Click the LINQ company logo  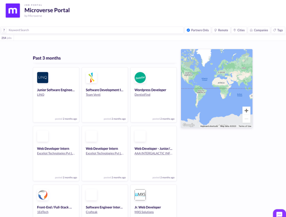tap(42, 77)
